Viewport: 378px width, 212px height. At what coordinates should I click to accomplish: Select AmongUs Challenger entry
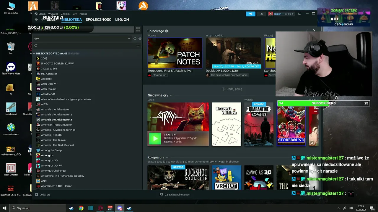tap(54, 170)
